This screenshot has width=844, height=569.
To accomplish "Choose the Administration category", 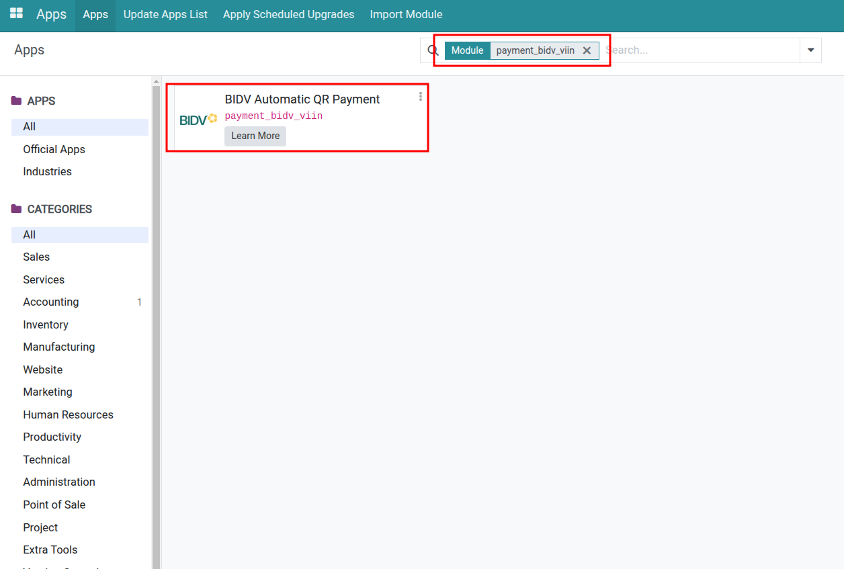I will point(80,482).
